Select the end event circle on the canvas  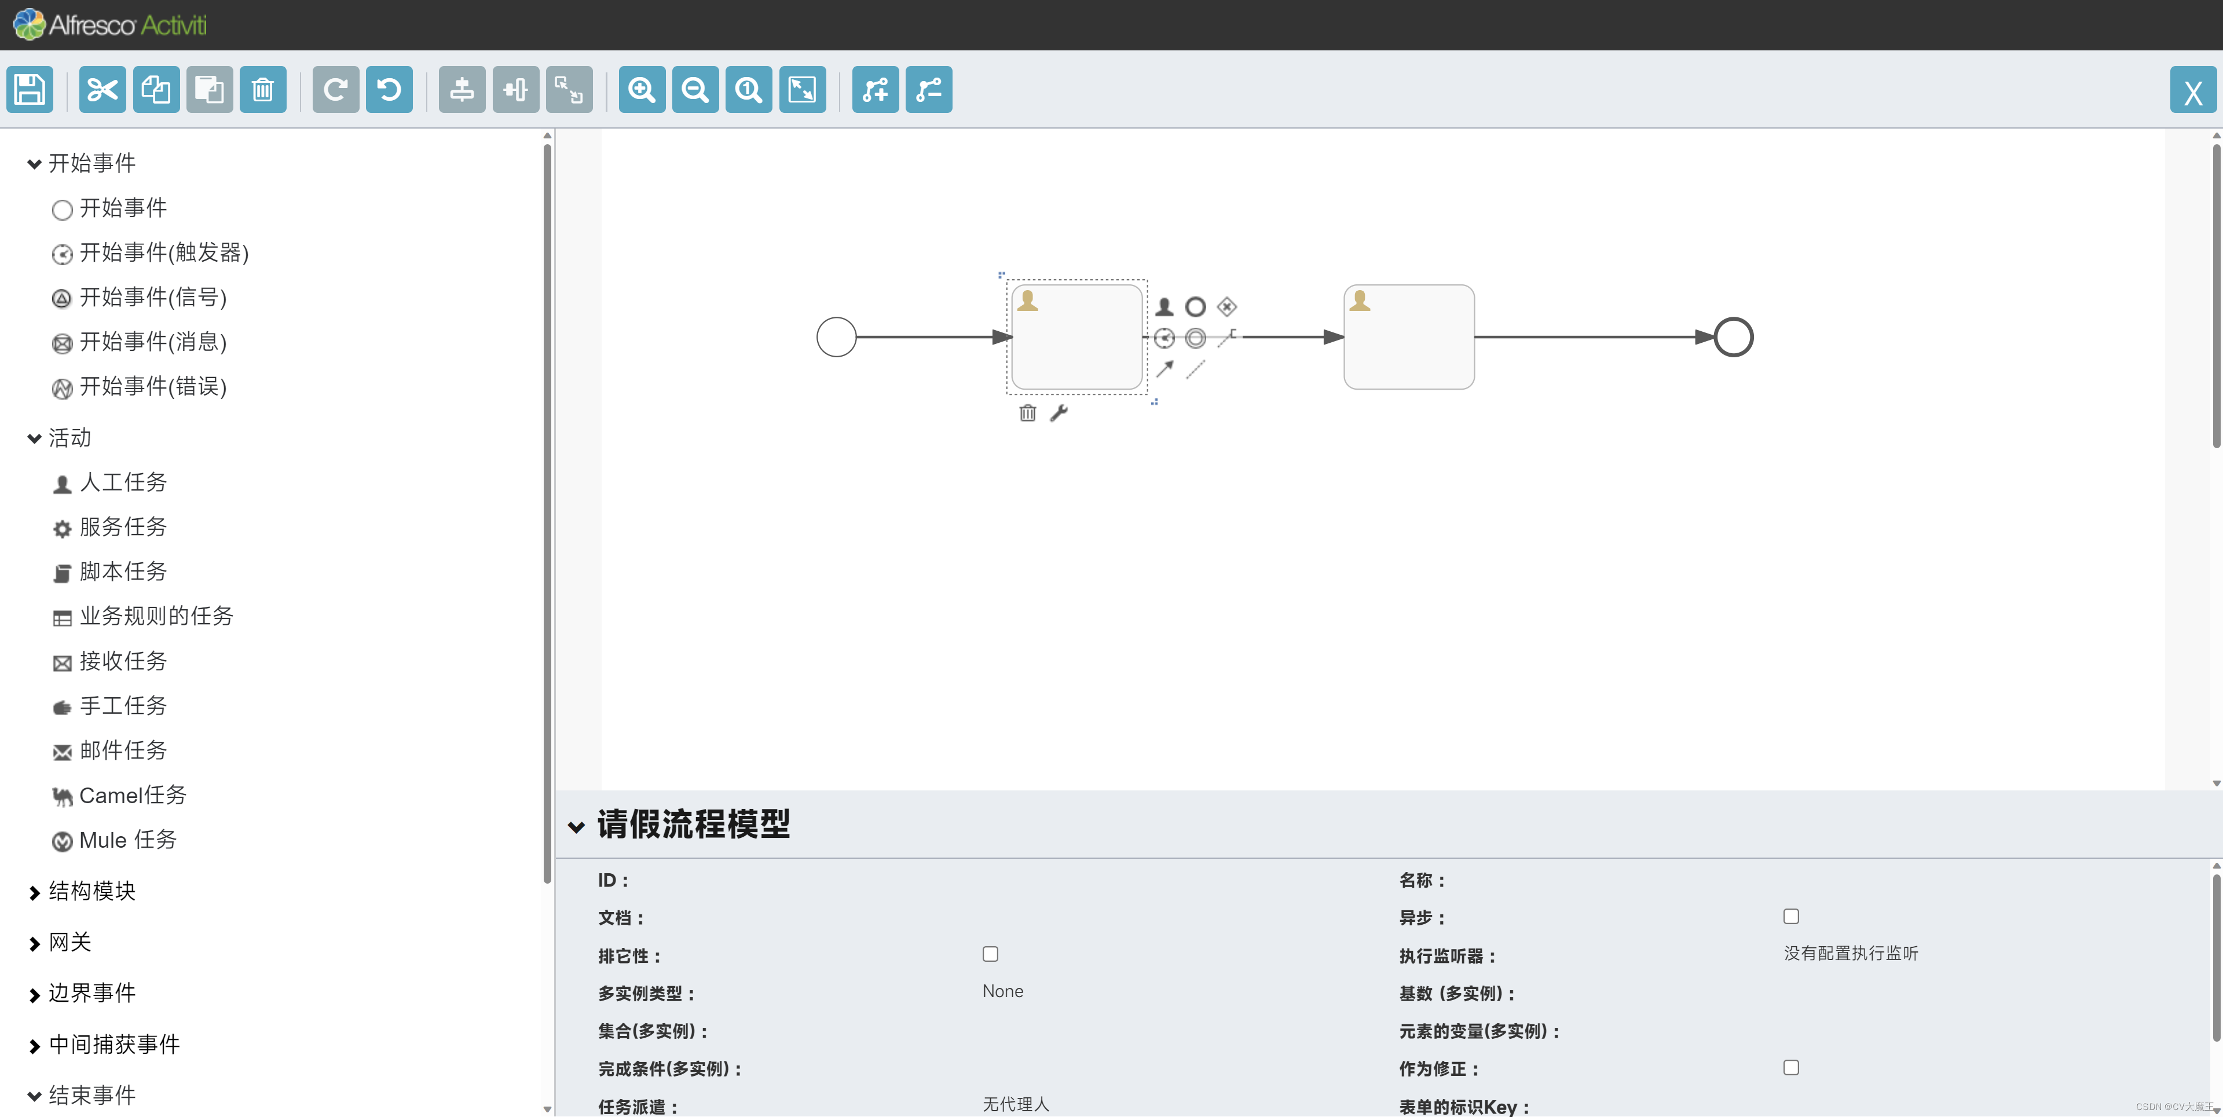click(1733, 336)
